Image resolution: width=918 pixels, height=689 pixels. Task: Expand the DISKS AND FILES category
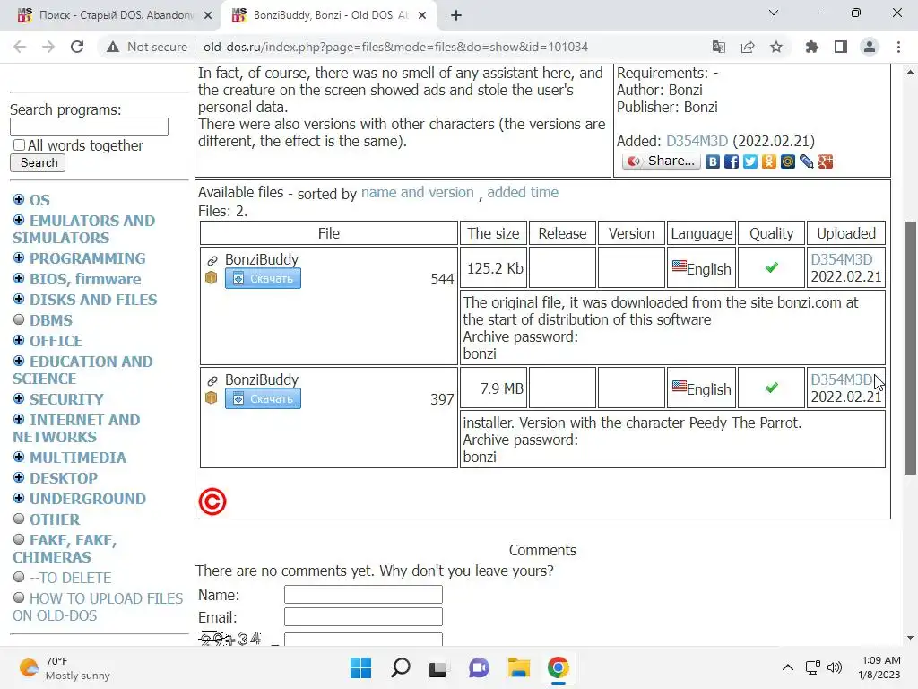tap(19, 299)
